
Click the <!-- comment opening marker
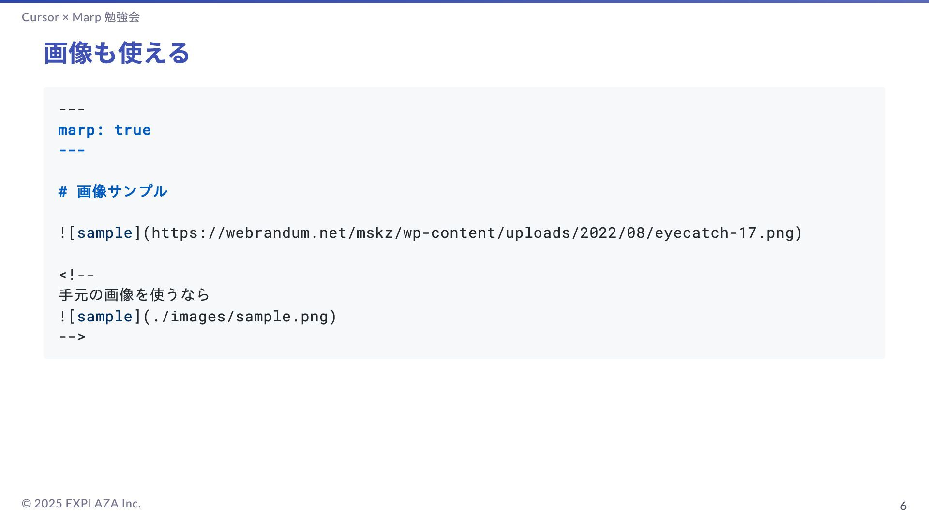[76, 275]
